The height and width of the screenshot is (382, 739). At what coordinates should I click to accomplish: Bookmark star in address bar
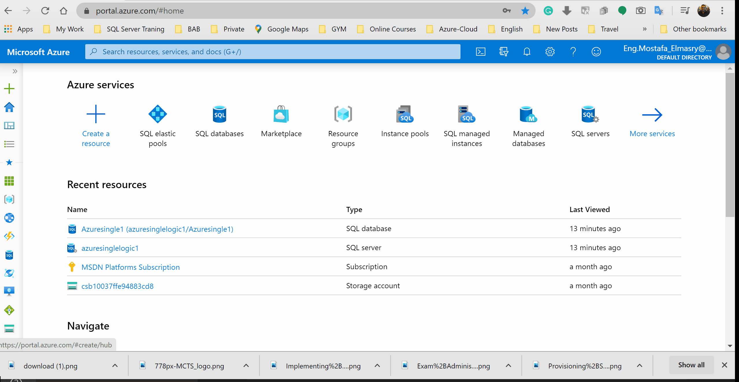(x=525, y=11)
